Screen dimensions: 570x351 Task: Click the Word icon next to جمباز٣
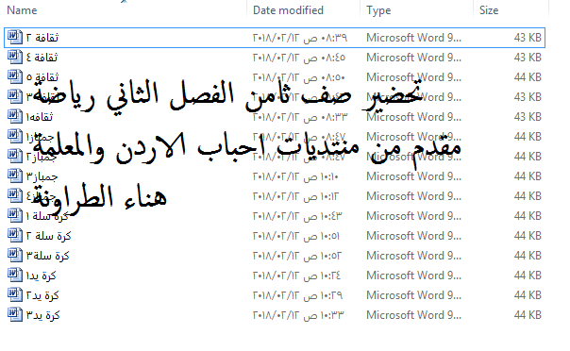(x=15, y=176)
